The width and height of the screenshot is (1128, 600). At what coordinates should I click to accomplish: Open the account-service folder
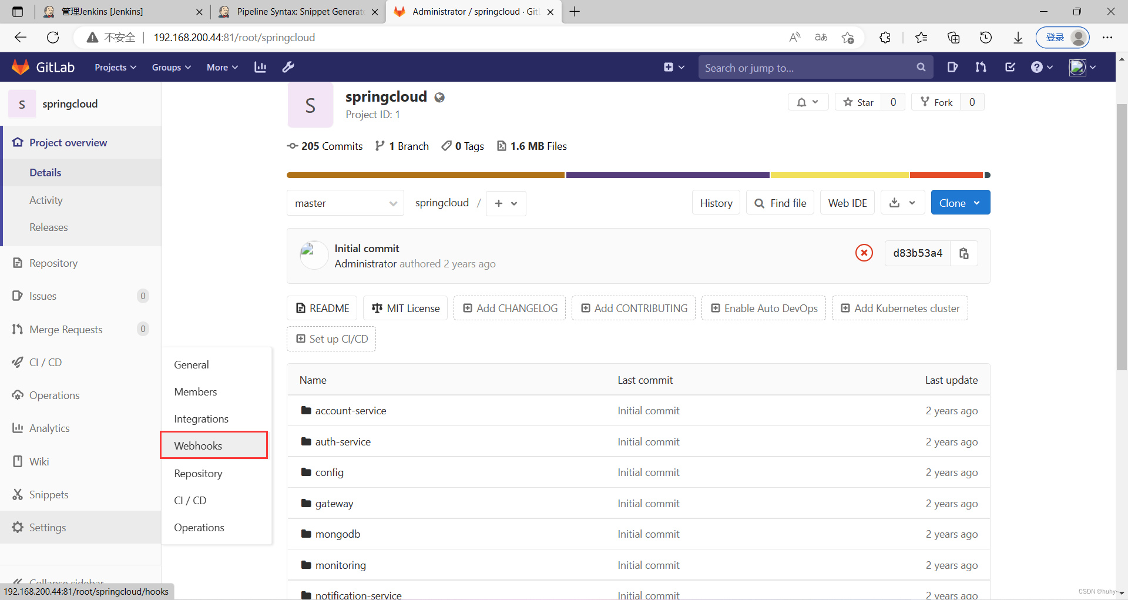[x=351, y=410]
